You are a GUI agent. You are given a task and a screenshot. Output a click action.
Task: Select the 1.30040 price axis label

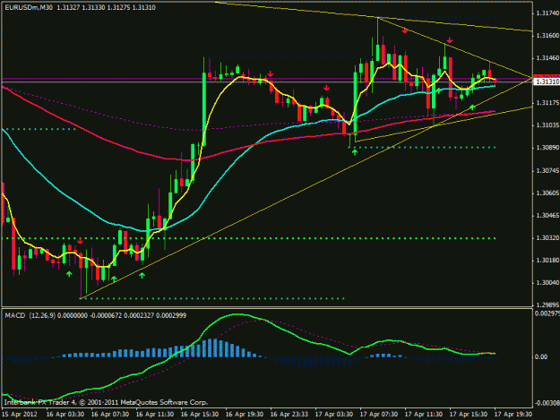[x=547, y=283]
